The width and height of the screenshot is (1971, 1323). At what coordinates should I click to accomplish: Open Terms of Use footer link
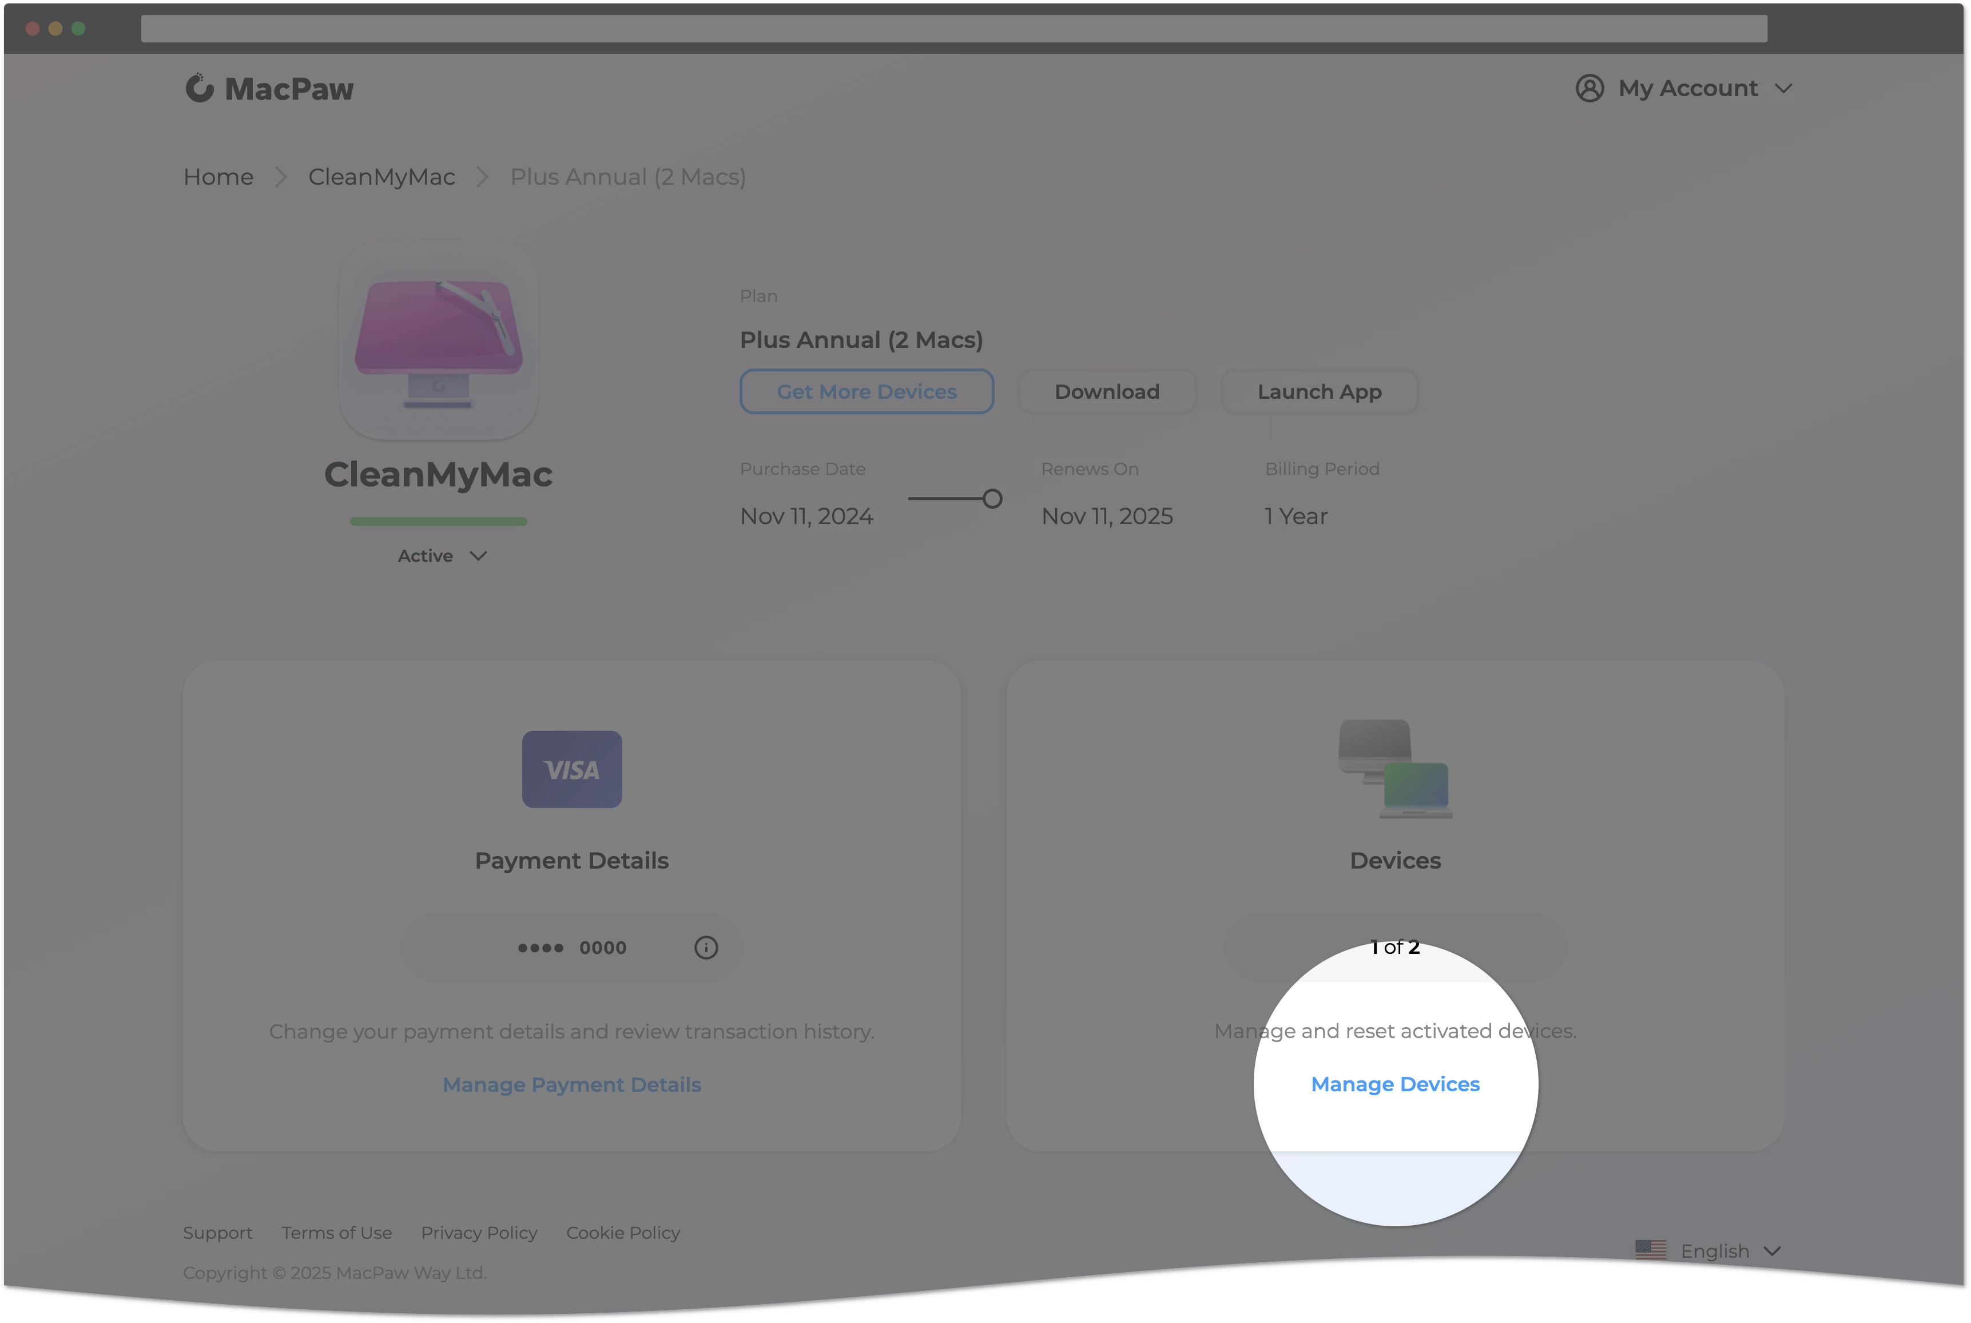[x=336, y=1233]
